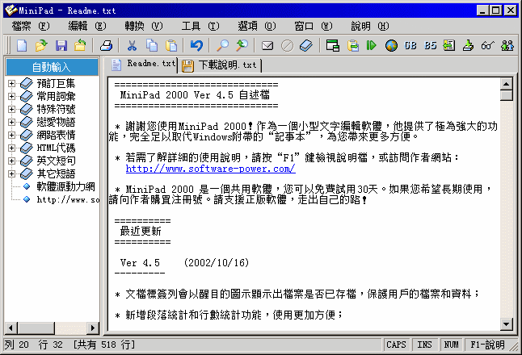
Task: Click the eraser icon in toolbar
Action: coord(306,45)
